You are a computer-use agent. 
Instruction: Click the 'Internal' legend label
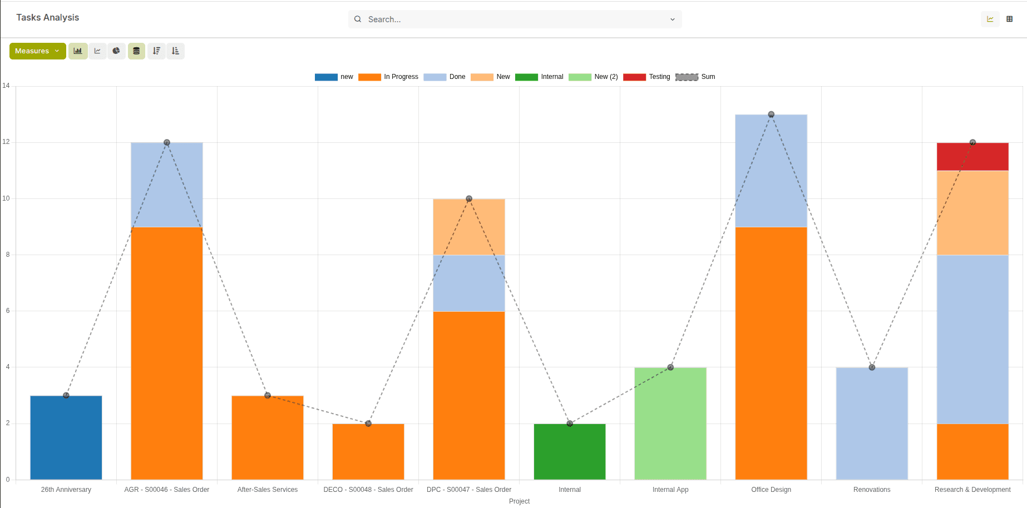552,77
